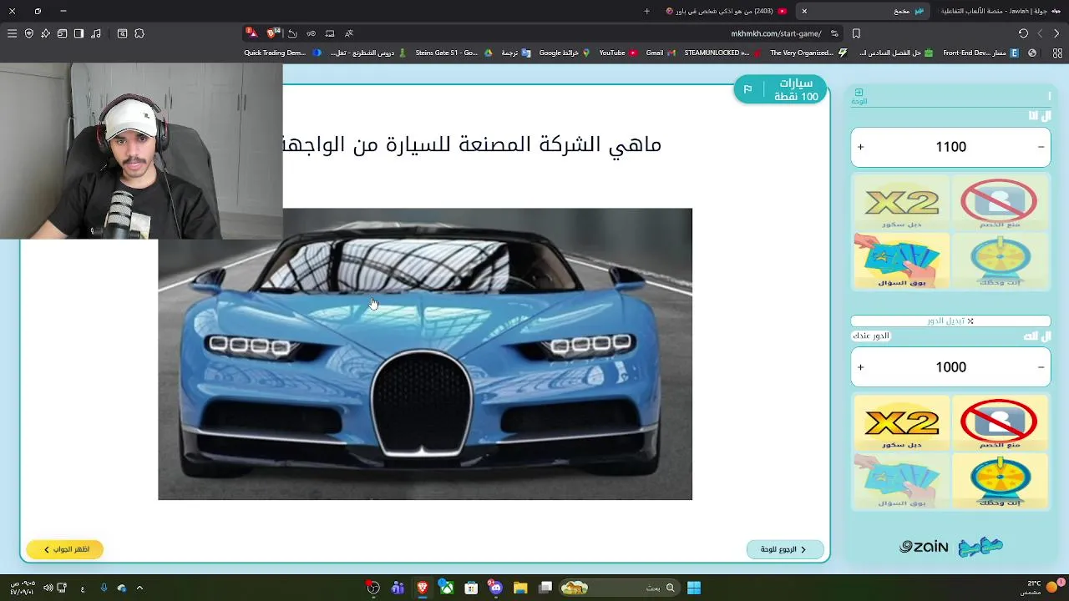The height and width of the screenshot is (601, 1069).
Task: Use first team's X2 double score card
Action: (901, 203)
